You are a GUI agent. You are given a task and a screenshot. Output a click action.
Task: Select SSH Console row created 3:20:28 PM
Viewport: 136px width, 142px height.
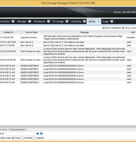pos(68,51)
